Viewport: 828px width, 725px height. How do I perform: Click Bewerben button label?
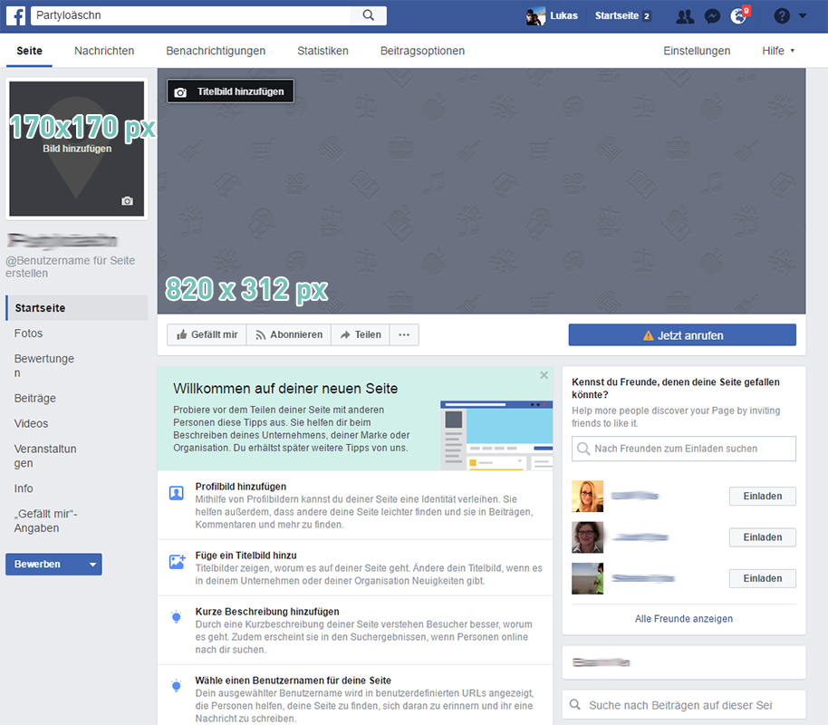pyautogui.click(x=37, y=565)
